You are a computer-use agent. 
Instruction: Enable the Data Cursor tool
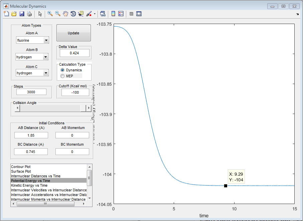click(x=81, y=14)
